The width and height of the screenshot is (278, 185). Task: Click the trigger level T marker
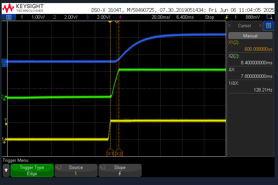[6, 122]
